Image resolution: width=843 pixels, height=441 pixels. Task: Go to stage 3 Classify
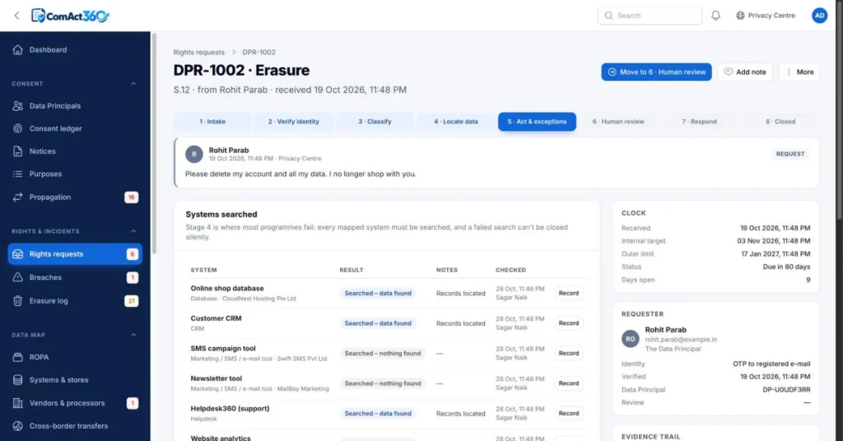point(375,122)
